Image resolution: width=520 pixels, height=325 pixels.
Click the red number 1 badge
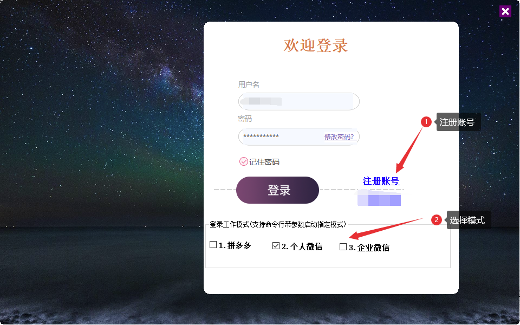tap(426, 122)
